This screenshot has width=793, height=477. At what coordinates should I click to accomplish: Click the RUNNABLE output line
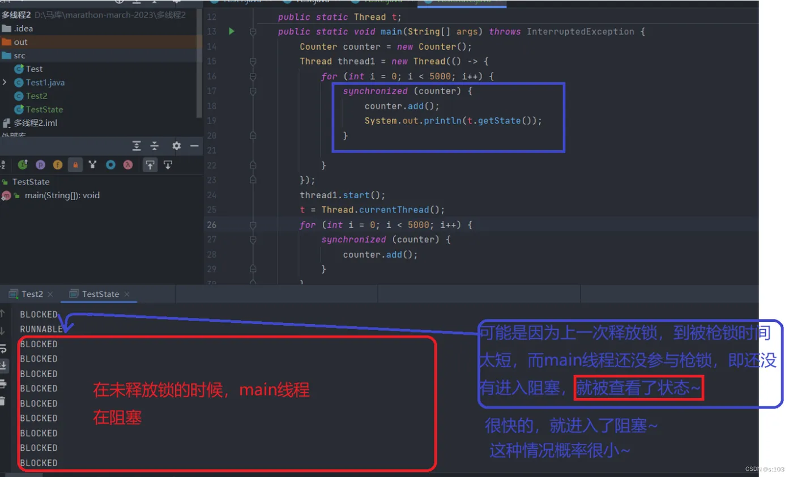[41, 329]
